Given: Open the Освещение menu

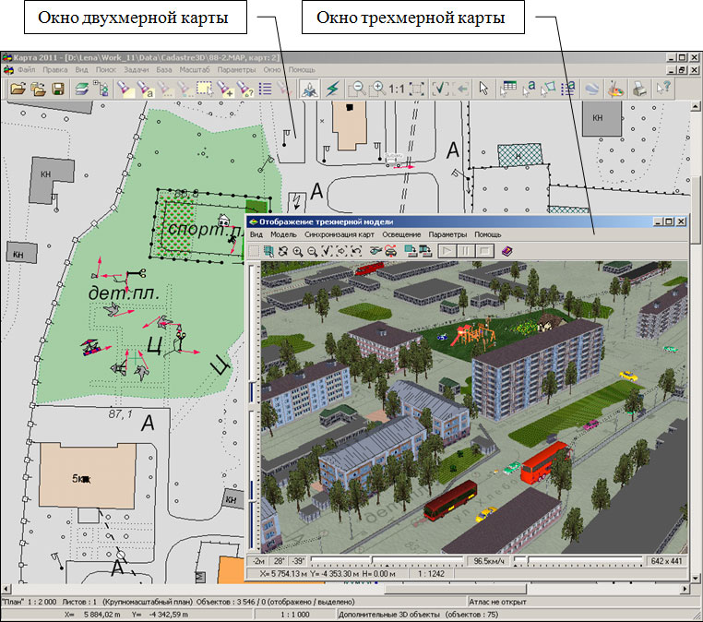Looking at the screenshot, I should 401,234.
